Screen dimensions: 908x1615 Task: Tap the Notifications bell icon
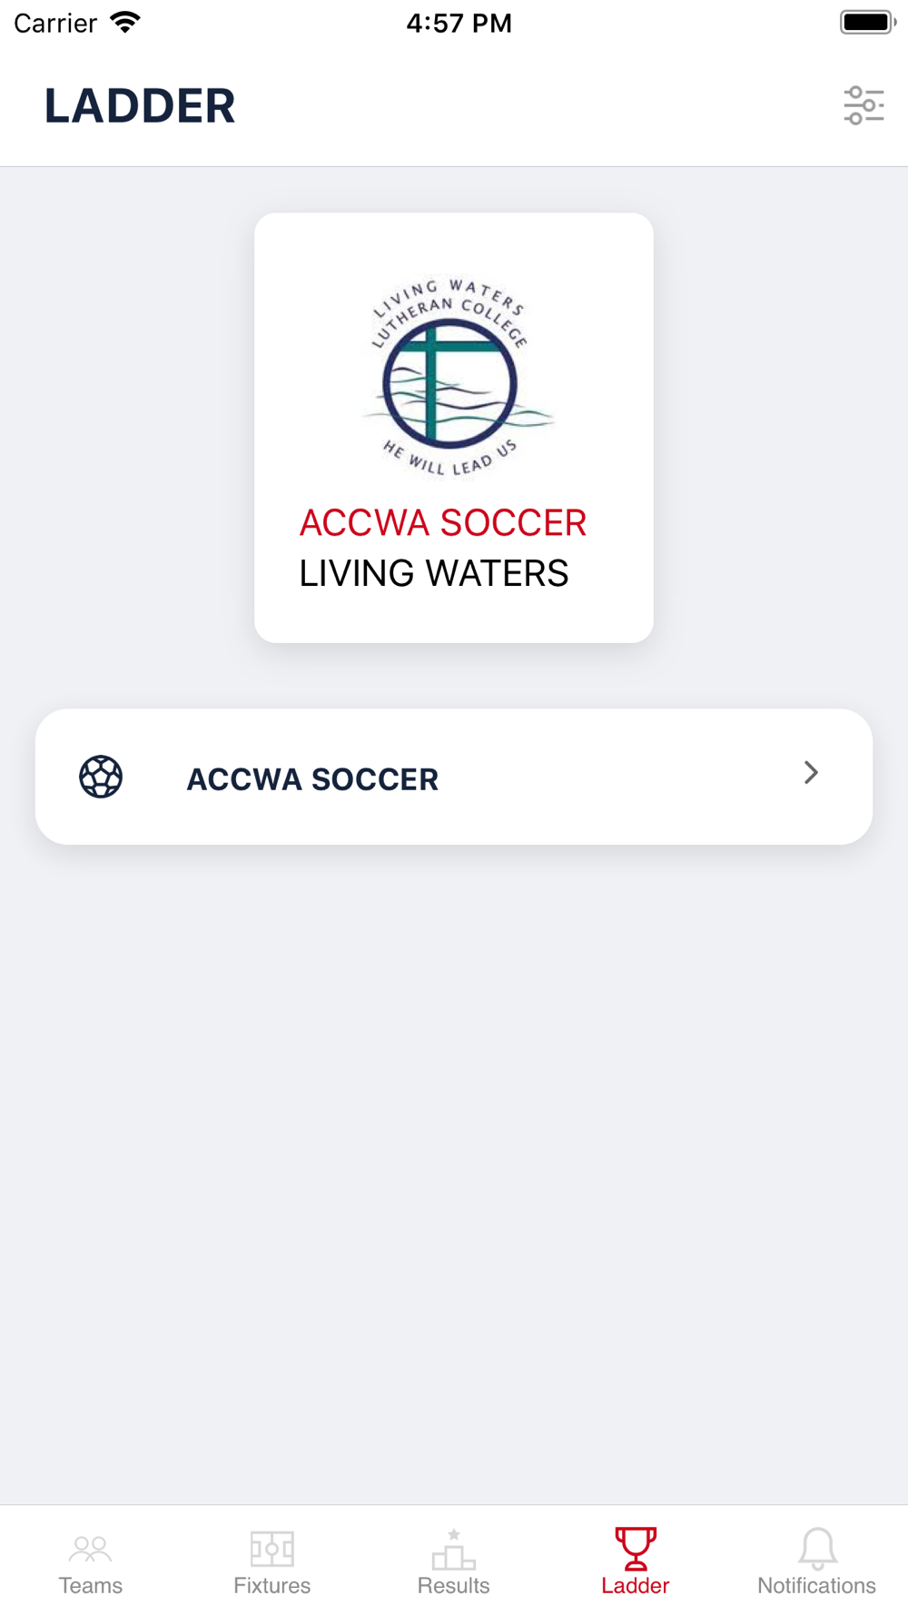click(817, 1548)
